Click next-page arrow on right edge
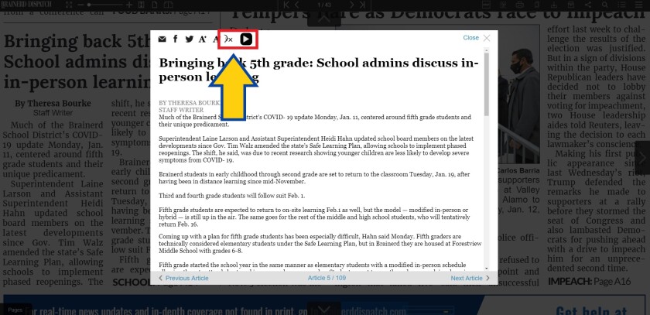Viewport: 650px width, 315px height. click(642, 158)
